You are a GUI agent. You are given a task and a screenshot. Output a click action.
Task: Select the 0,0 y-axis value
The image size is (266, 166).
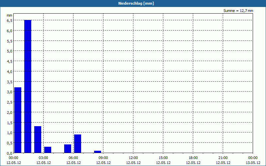10,153
